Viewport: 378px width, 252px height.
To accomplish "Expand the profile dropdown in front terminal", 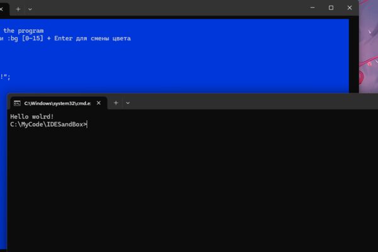I will pyautogui.click(x=128, y=103).
